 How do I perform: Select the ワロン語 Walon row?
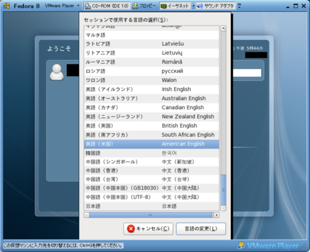tap(152, 80)
